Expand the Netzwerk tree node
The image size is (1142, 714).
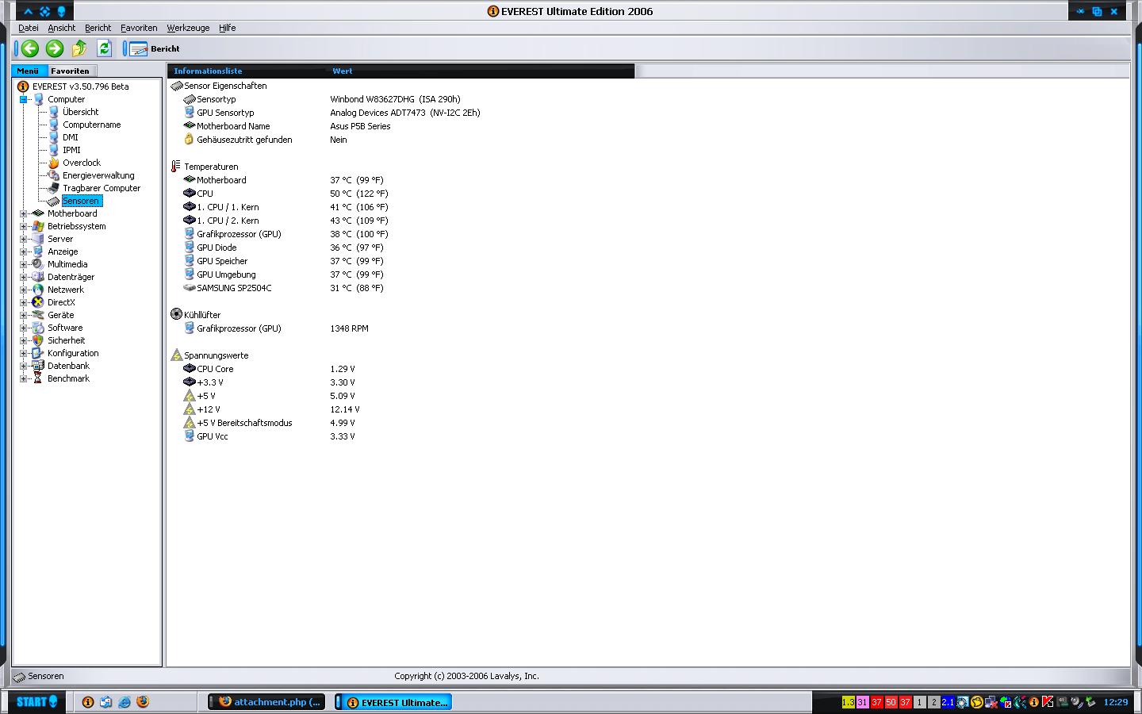(x=24, y=290)
